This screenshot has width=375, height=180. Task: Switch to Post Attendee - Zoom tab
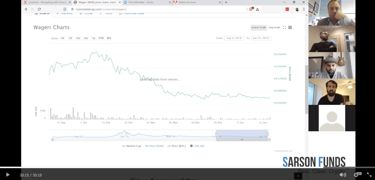point(146,2)
